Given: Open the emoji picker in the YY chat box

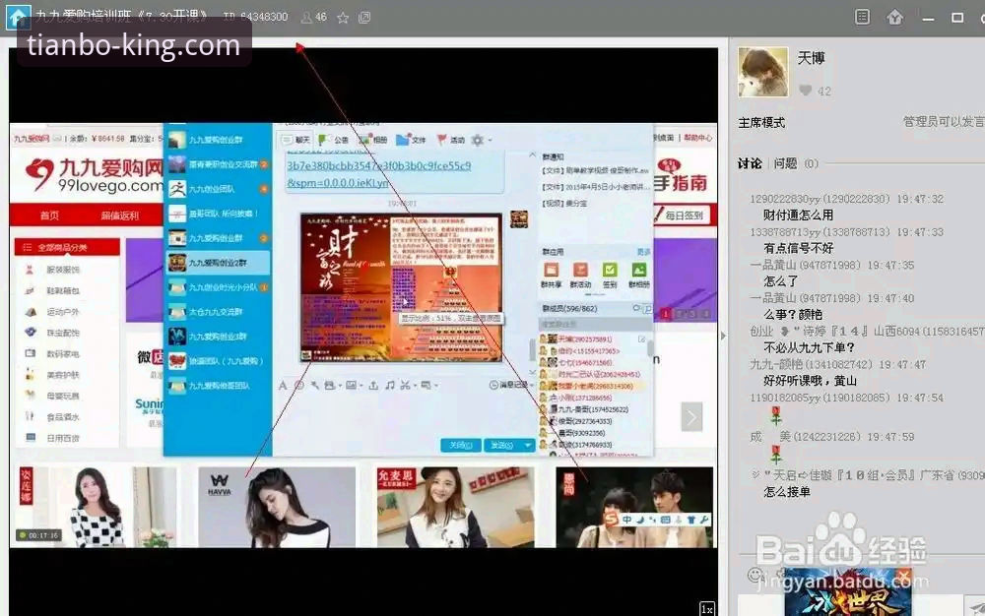Looking at the screenshot, I should pos(755,575).
